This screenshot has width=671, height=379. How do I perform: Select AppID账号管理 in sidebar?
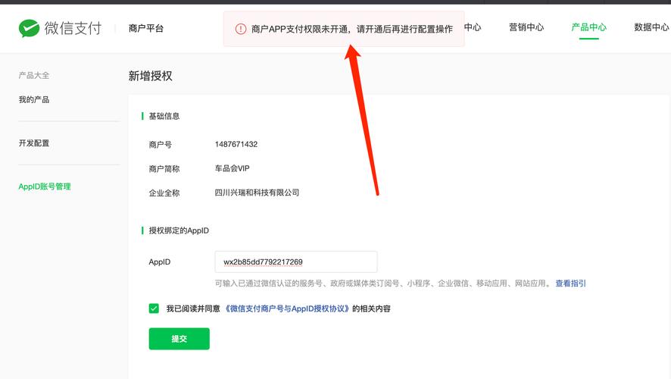pos(45,186)
